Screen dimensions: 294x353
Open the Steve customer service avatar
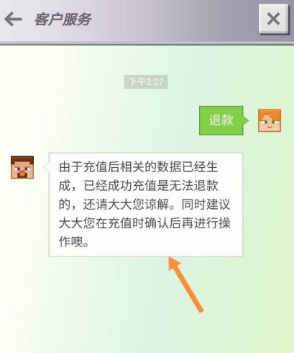click(22, 167)
